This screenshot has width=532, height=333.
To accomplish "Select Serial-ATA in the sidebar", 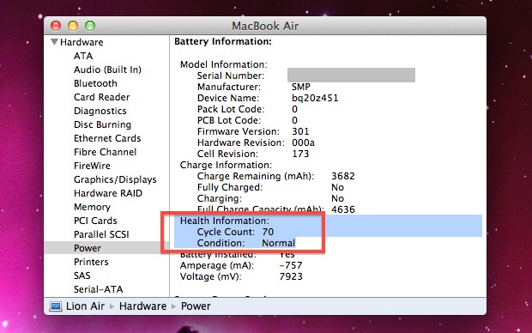I will (x=98, y=289).
